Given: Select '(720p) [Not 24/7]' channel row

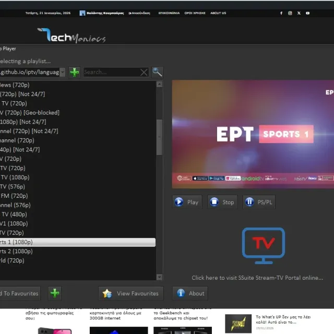Looking at the screenshot, I should tap(78, 94).
